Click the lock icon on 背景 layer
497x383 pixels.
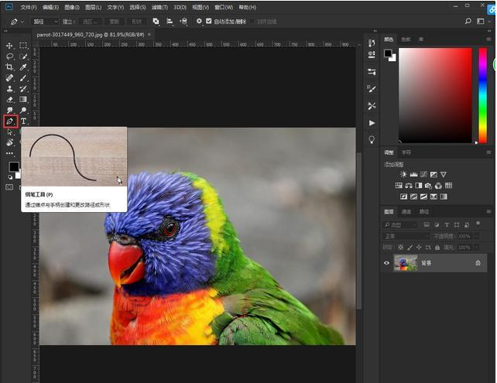478,263
